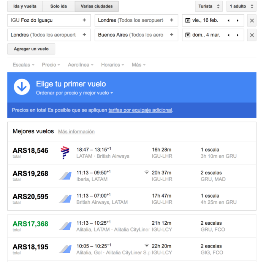Image resolution: width=266 pixels, height=262 pixels.
Task: Remove the second flight leg with X
Action: 252,35
